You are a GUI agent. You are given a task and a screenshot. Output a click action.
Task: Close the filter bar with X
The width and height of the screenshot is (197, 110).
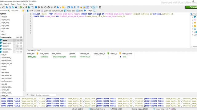27,95
